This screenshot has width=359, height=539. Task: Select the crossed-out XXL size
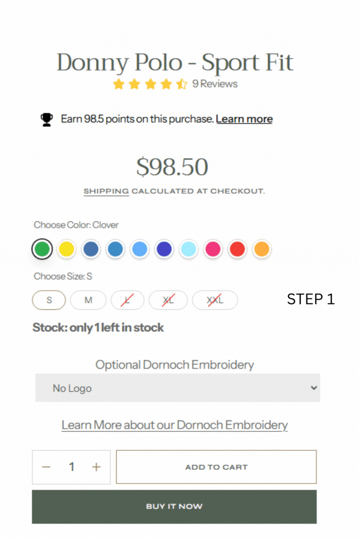[215, 300]
